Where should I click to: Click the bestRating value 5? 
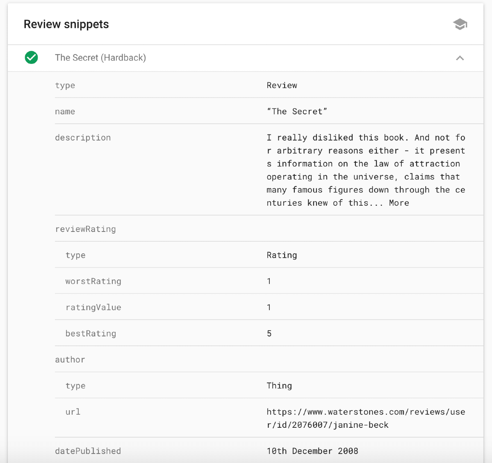[269, 334]
